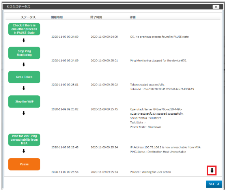Click the Token Id detail text
This screenshot has width=228, height=190.
(x=162, y=89)
